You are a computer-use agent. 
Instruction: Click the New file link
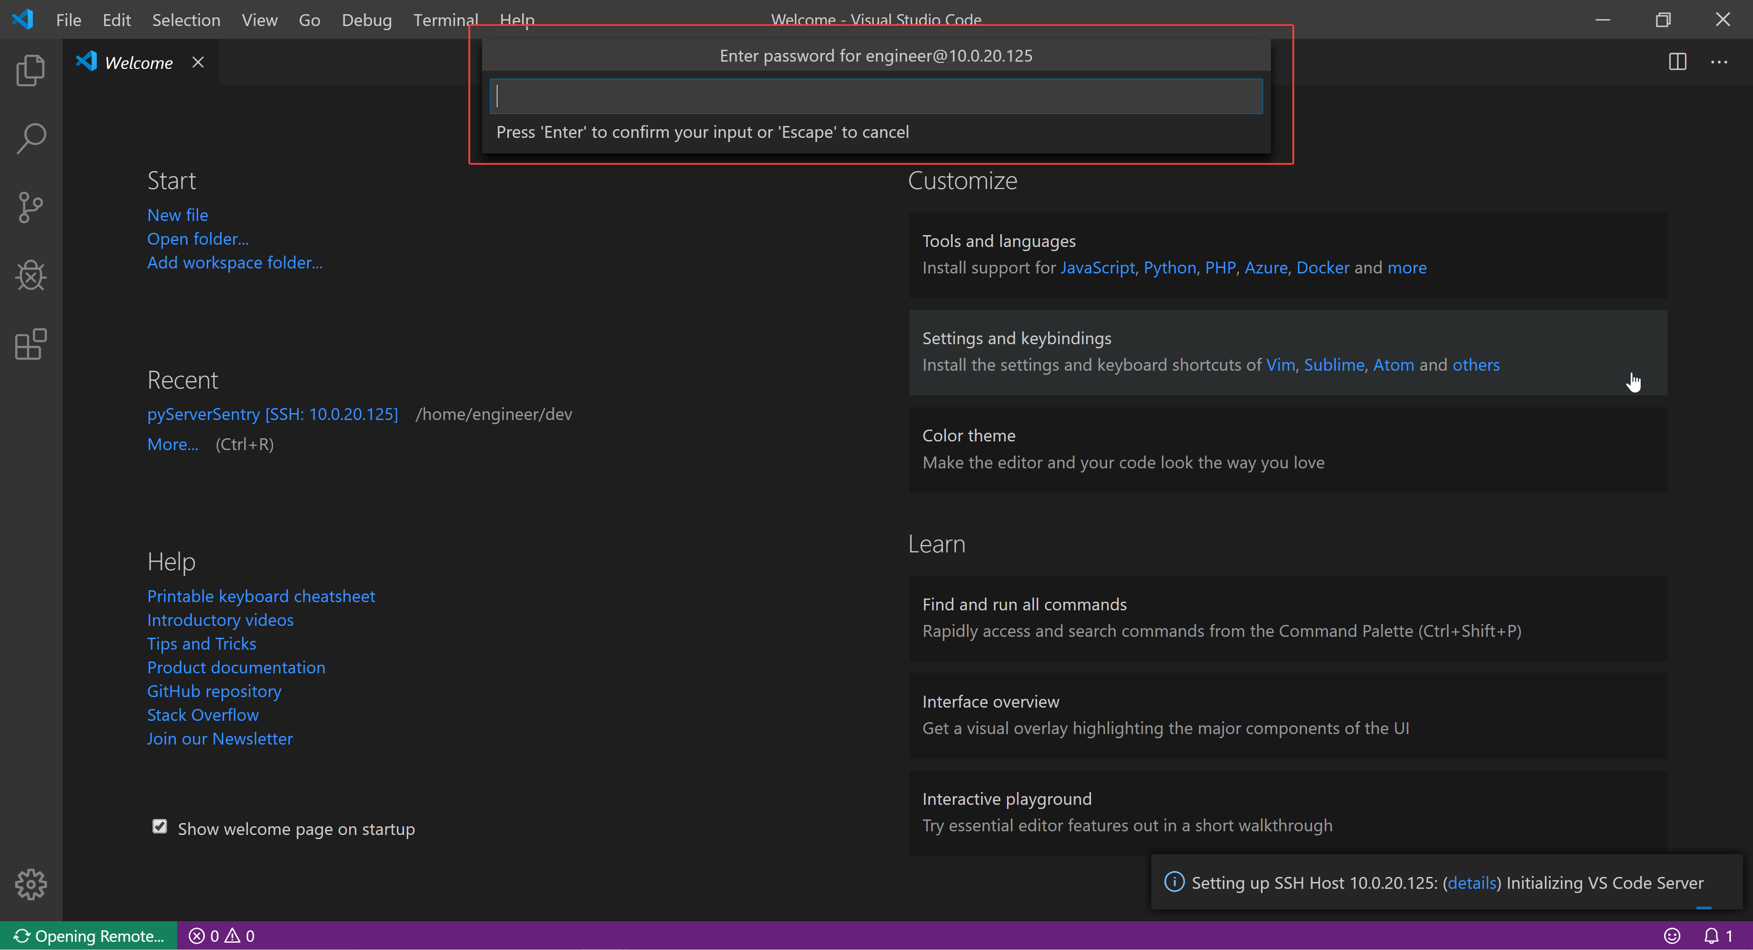pos(178,215)
